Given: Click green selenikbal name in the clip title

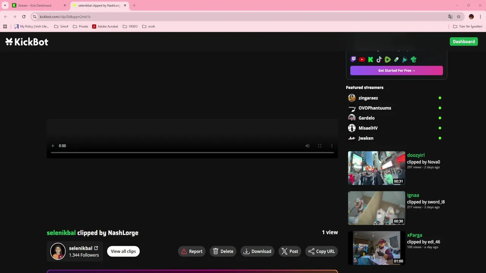Looking at the screenshot, I should coord(61,233).
